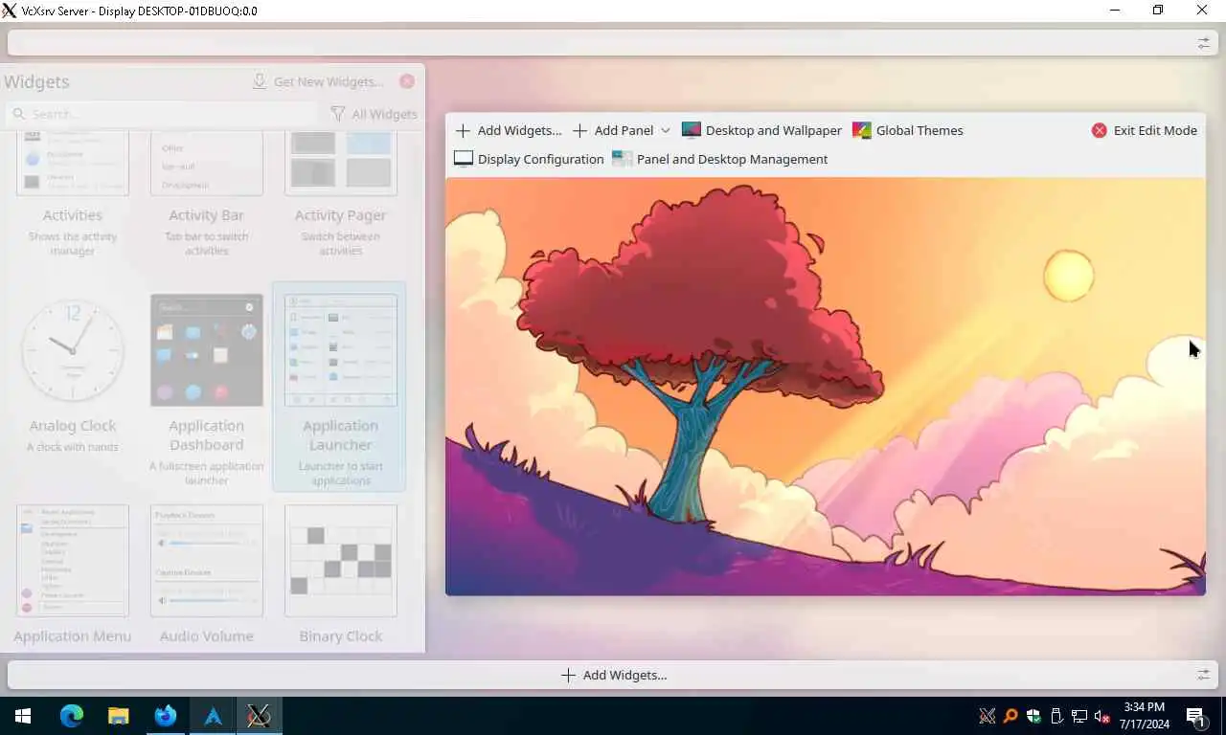
Task: Open Display Configuration
Action: click(529, 159)
